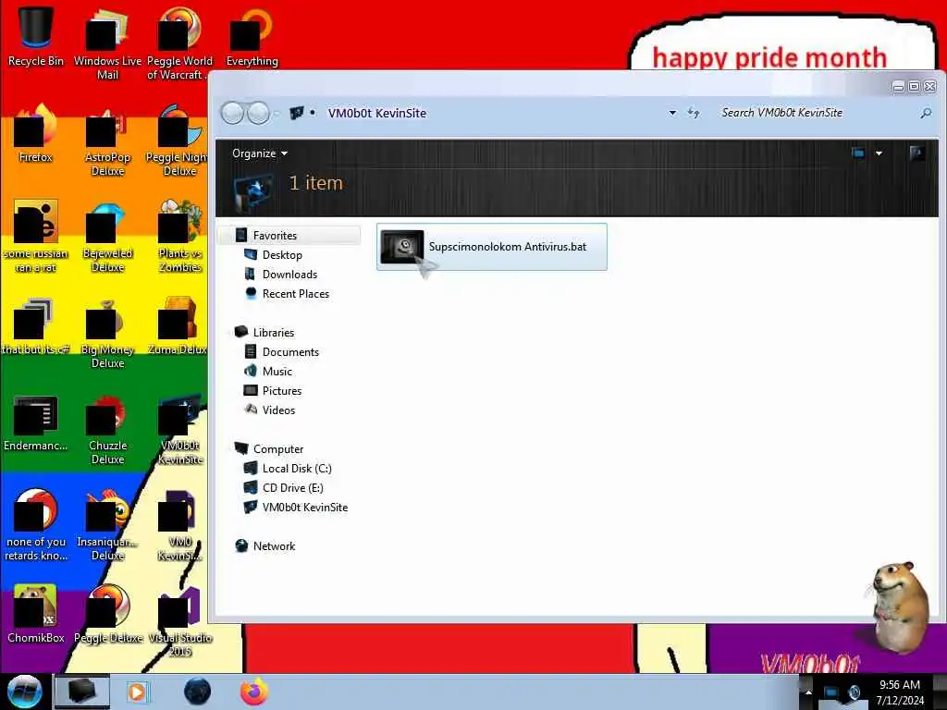947x710 pixels.
Task: Open ChomikBox desktop icon
Action: tap(36, 614)
